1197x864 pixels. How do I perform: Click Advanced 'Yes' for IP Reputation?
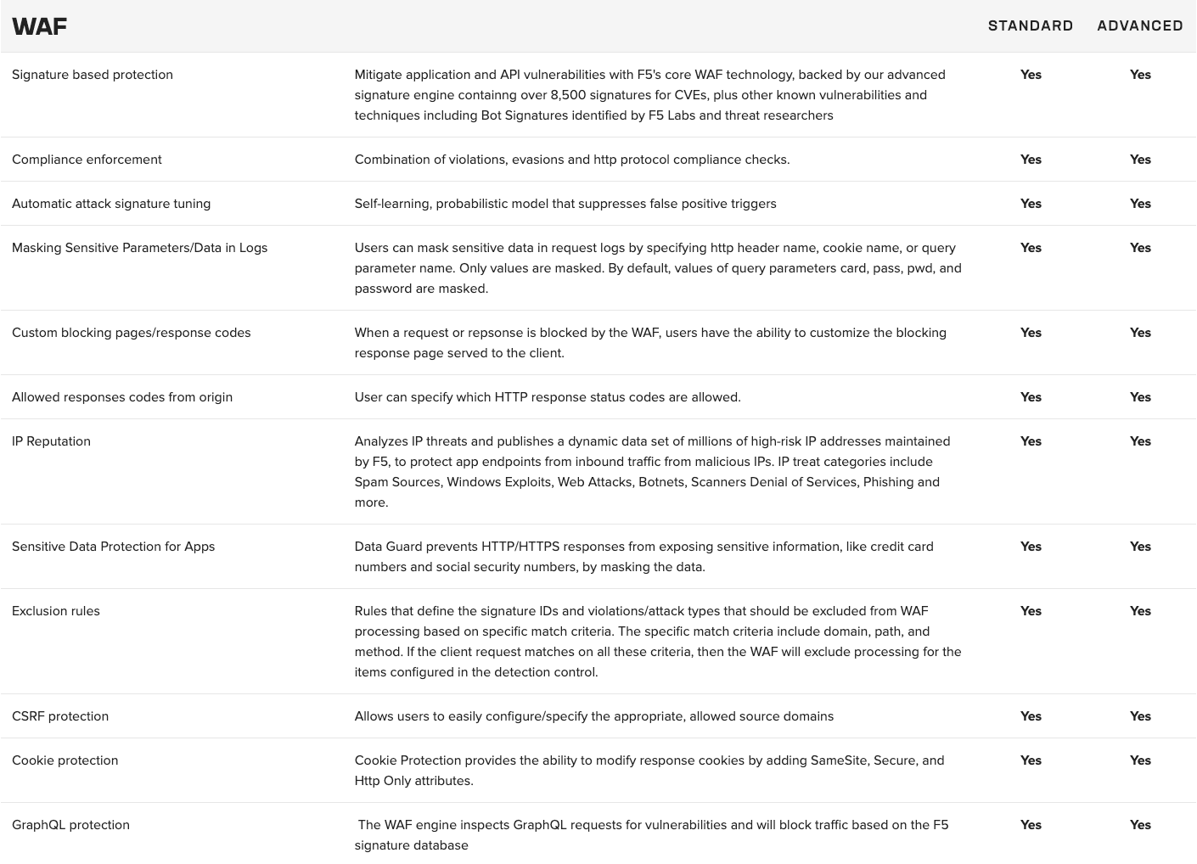(1140, 441)
